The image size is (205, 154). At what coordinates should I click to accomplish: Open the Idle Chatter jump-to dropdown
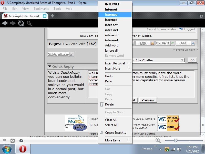182,60
